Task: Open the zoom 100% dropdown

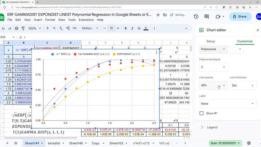Action: [34, 28]
